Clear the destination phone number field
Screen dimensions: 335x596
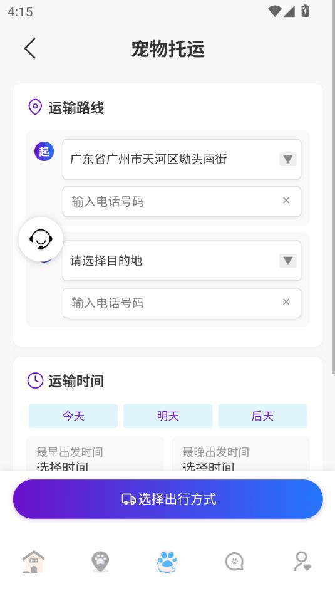(286, 302)
